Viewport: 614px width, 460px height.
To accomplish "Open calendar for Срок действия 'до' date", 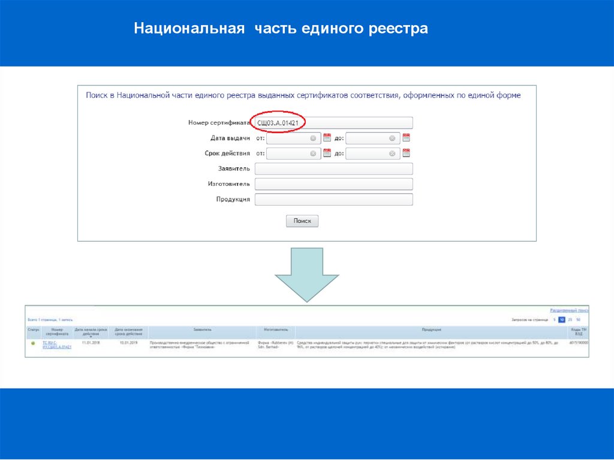I will [x=406, y=153].
